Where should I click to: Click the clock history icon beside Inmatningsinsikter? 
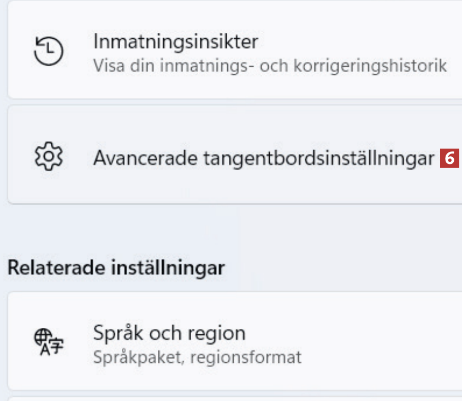(49, 51)
